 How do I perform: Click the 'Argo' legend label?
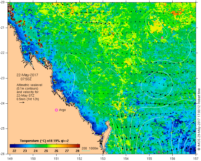point(62,110)
